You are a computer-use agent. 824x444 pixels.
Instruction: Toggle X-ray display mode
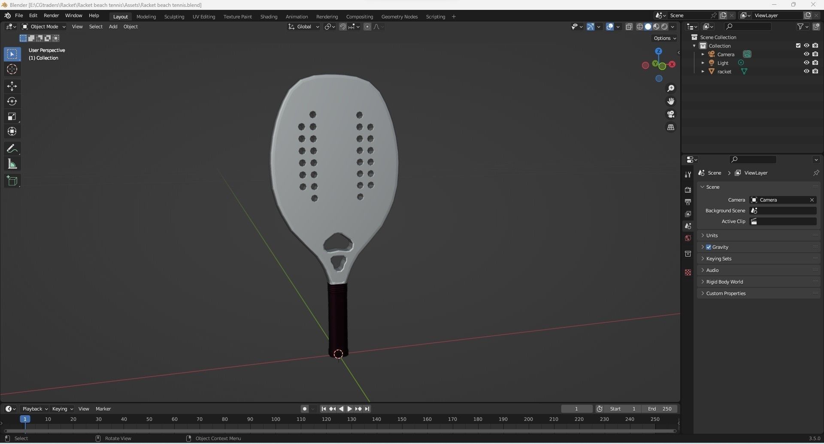tap(629, 27)
